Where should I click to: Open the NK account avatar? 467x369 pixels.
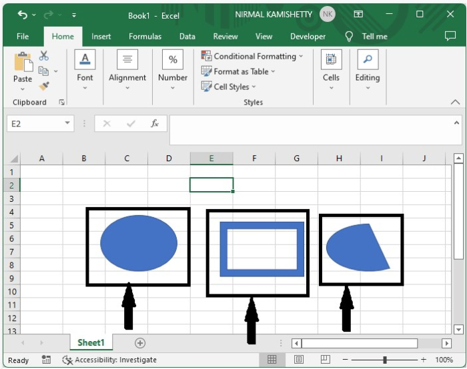tap(328, 14)
